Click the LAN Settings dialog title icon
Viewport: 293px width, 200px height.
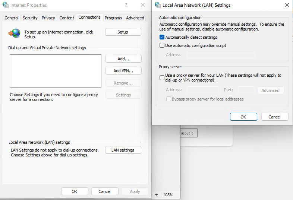point(158,5)
